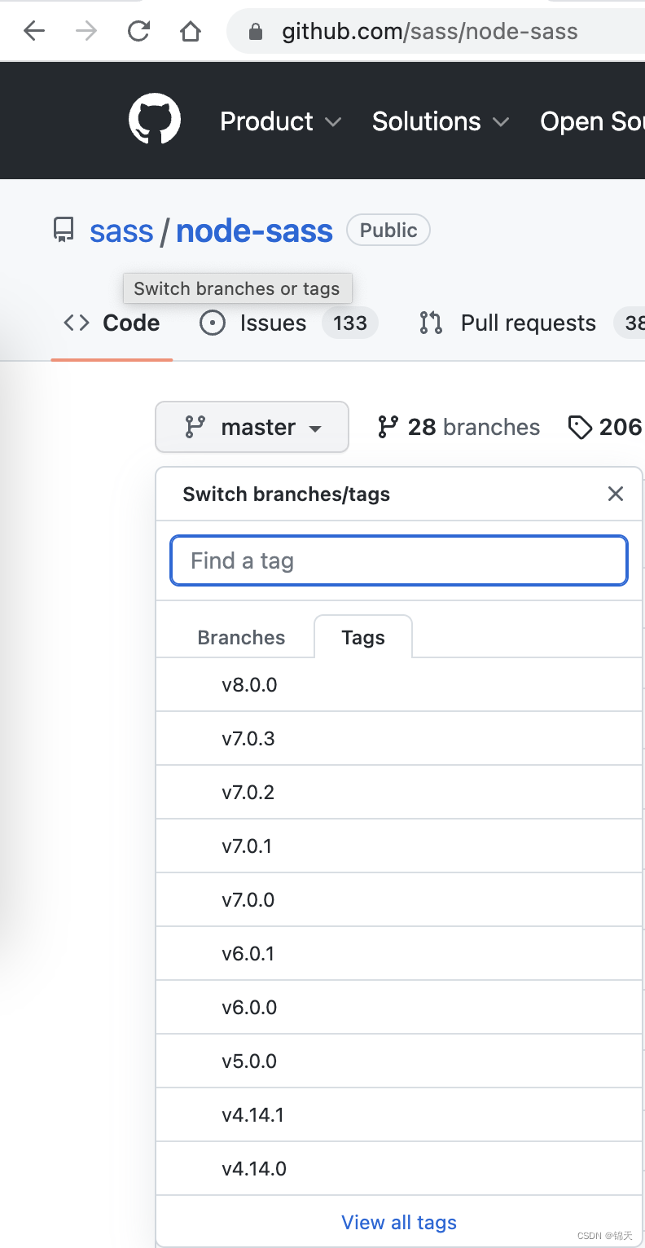Click the tag icon beside 206
Viewport: 645px width, 1248px height.
(581, 427)
